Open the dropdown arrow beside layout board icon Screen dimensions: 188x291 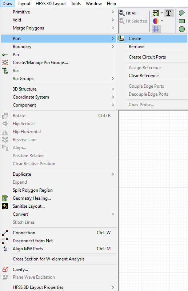[x=162, y=13]
